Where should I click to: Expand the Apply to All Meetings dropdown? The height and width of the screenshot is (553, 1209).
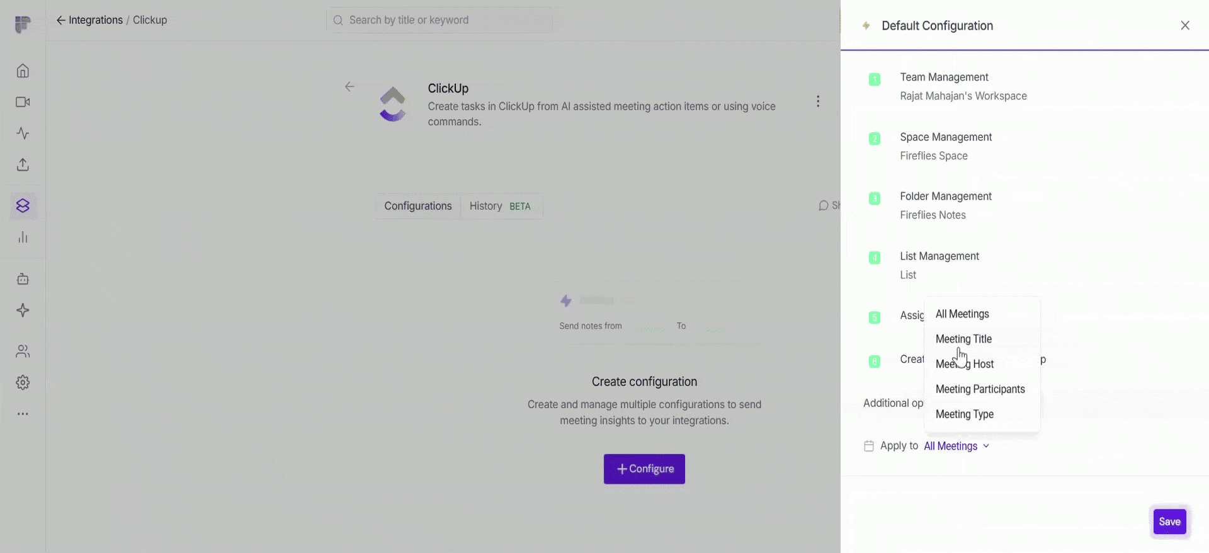956,446
